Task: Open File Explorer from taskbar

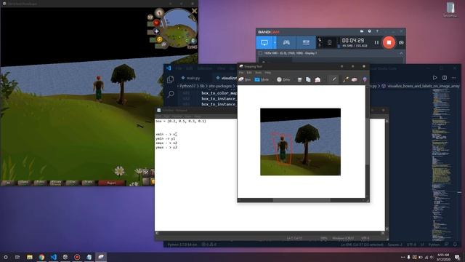Action: coord(30,257)
